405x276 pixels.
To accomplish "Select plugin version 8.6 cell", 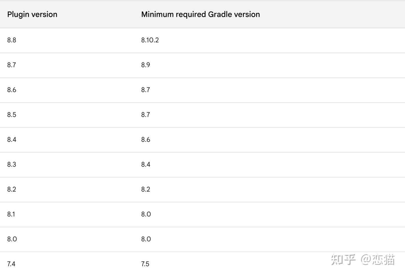I will click(12, 90).
